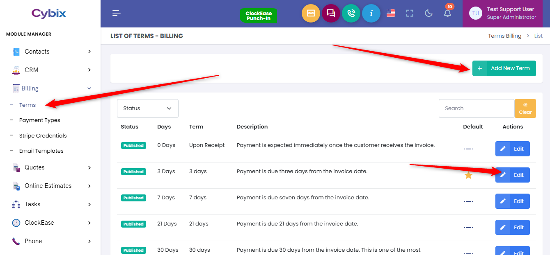Toggle fullscreen mode icon
The height and width of the screenshot is (255, 550).
410,14
